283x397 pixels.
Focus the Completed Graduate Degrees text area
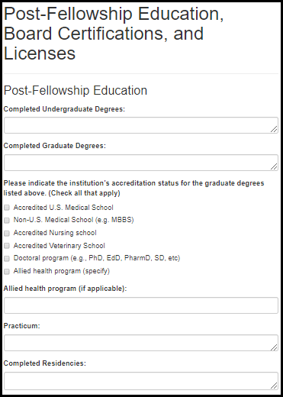tap(141, 163)
